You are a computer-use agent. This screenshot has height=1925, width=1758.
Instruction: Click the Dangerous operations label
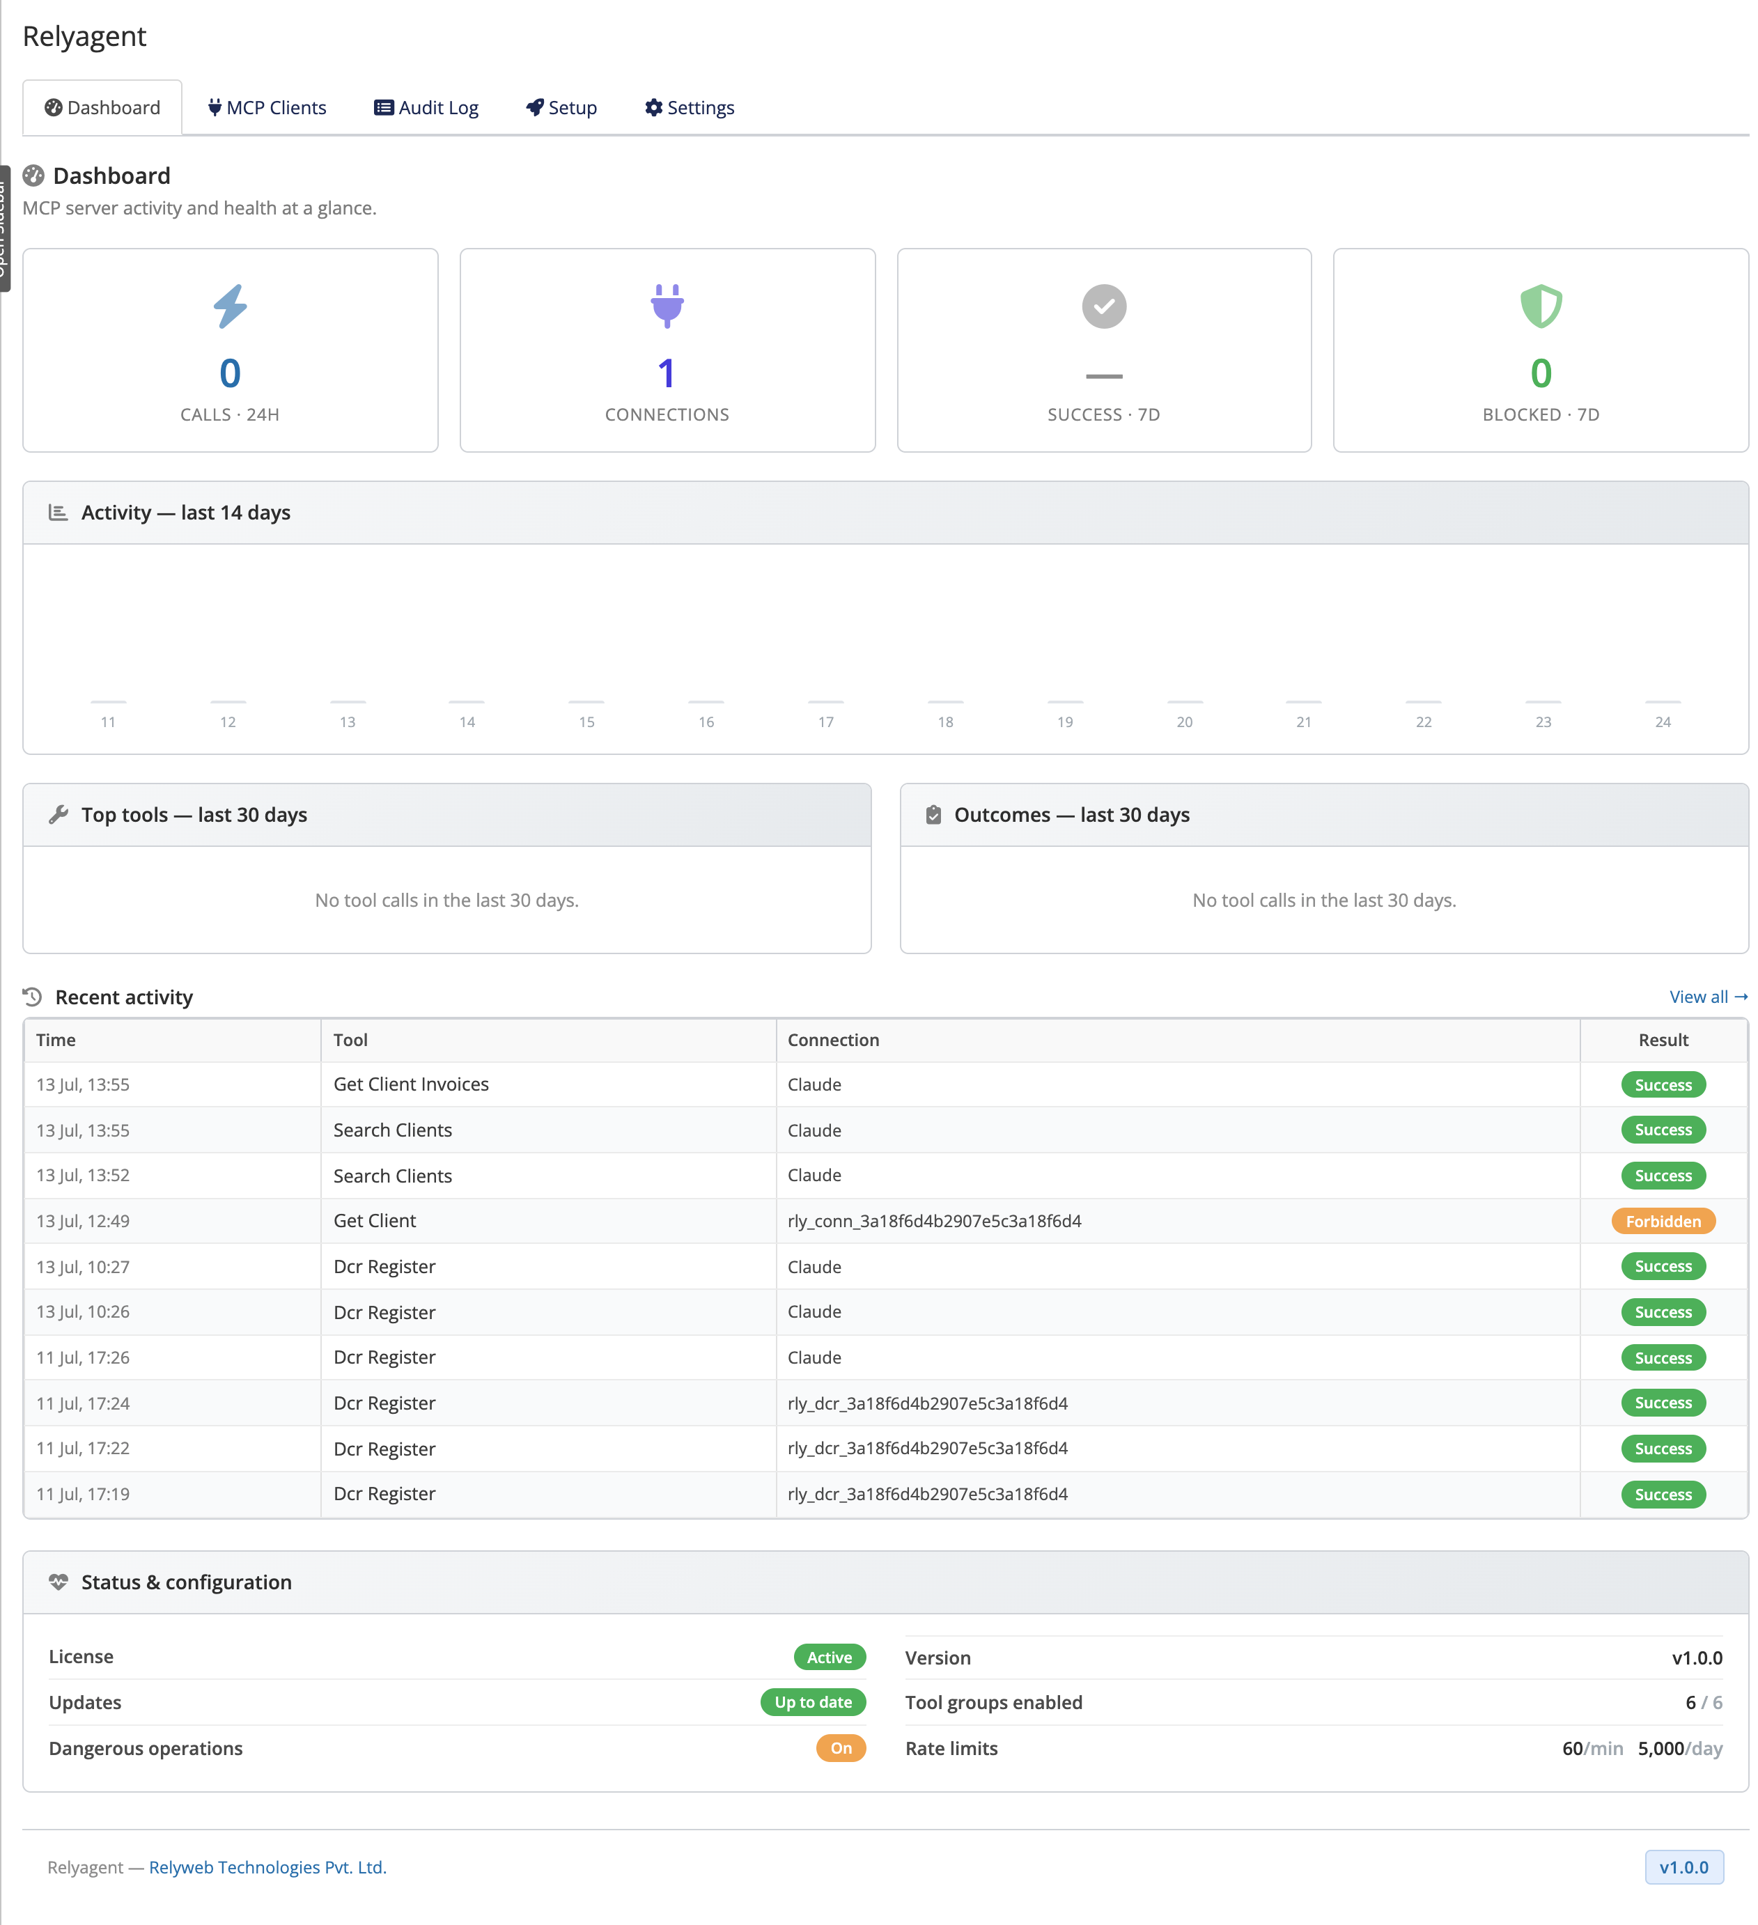[145, 1748]
